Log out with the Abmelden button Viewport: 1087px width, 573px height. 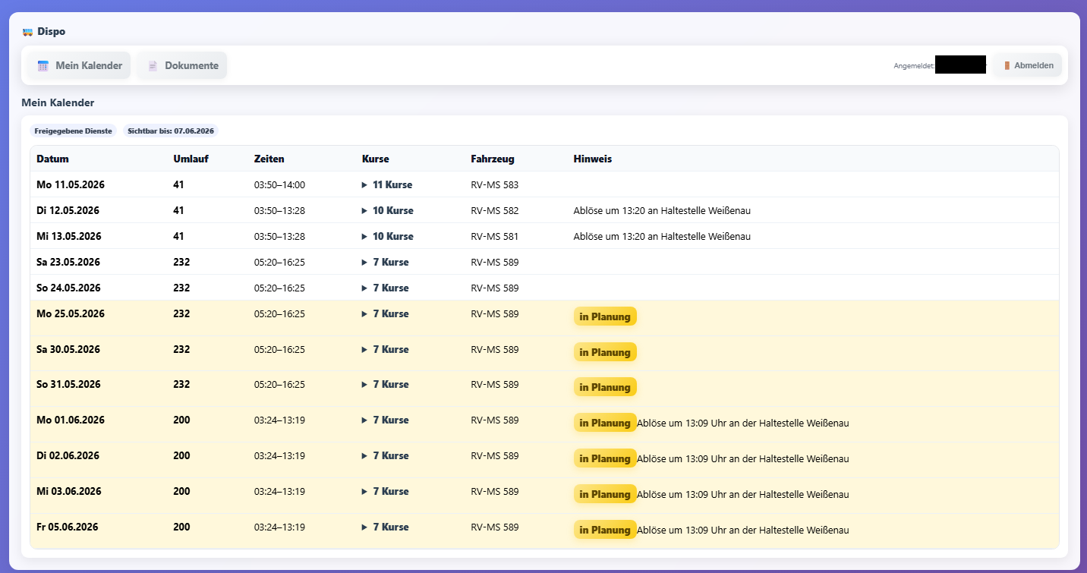[x=1028, y=65]
